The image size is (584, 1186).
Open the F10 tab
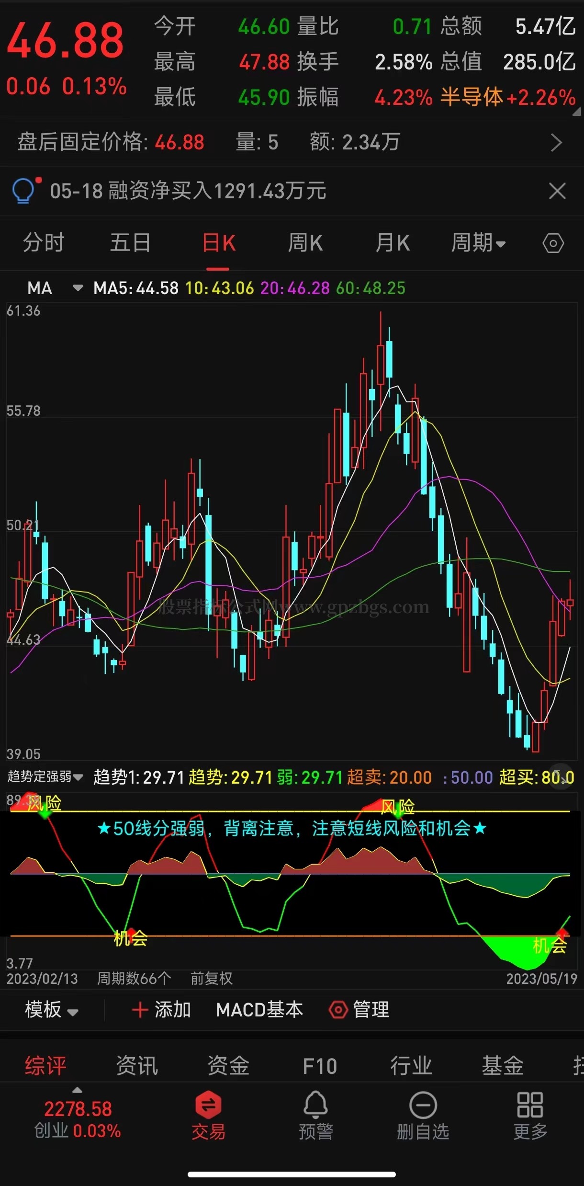tap(320, 1066)
